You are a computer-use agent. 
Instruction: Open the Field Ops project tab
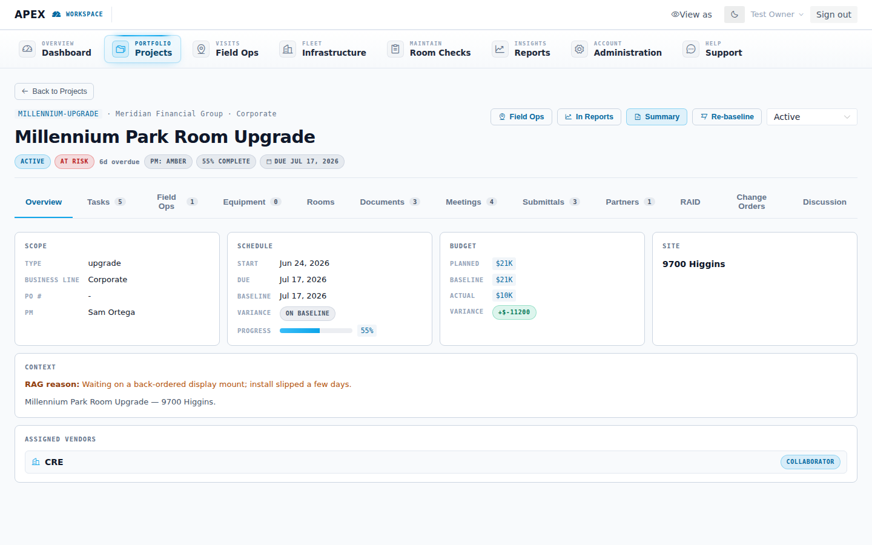pyautogui.click(x=175, y=202)
